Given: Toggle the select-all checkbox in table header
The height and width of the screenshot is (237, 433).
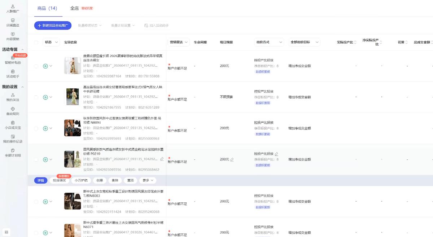Looking at the screenshot, I should [x=36, y=43].
